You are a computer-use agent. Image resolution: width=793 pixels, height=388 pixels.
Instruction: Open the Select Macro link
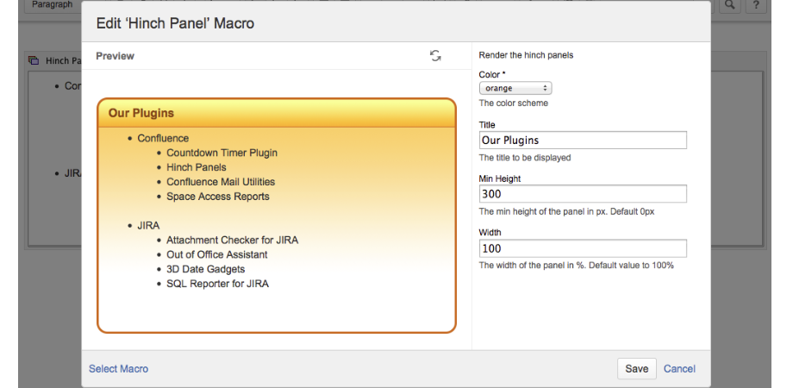click(118, 369)
